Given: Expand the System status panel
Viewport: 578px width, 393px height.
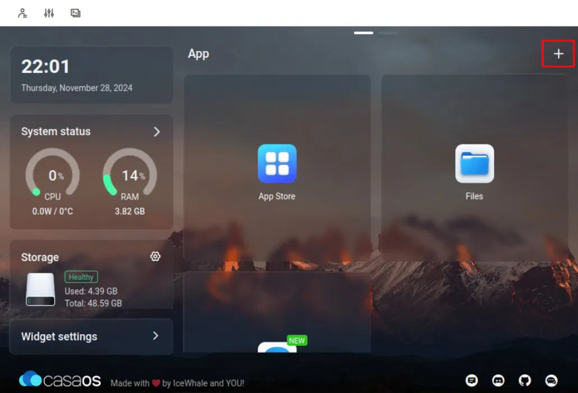Looking at the screenshot, I should (x=156, y=131).
